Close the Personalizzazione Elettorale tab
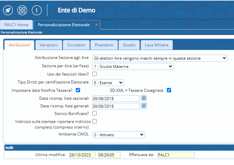The image size is (234, 165). click(x=97, y=25)
